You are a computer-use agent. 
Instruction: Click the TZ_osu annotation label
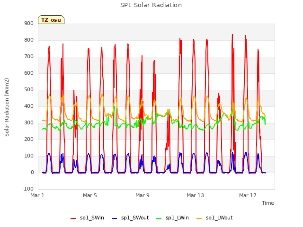coord(51,20)
